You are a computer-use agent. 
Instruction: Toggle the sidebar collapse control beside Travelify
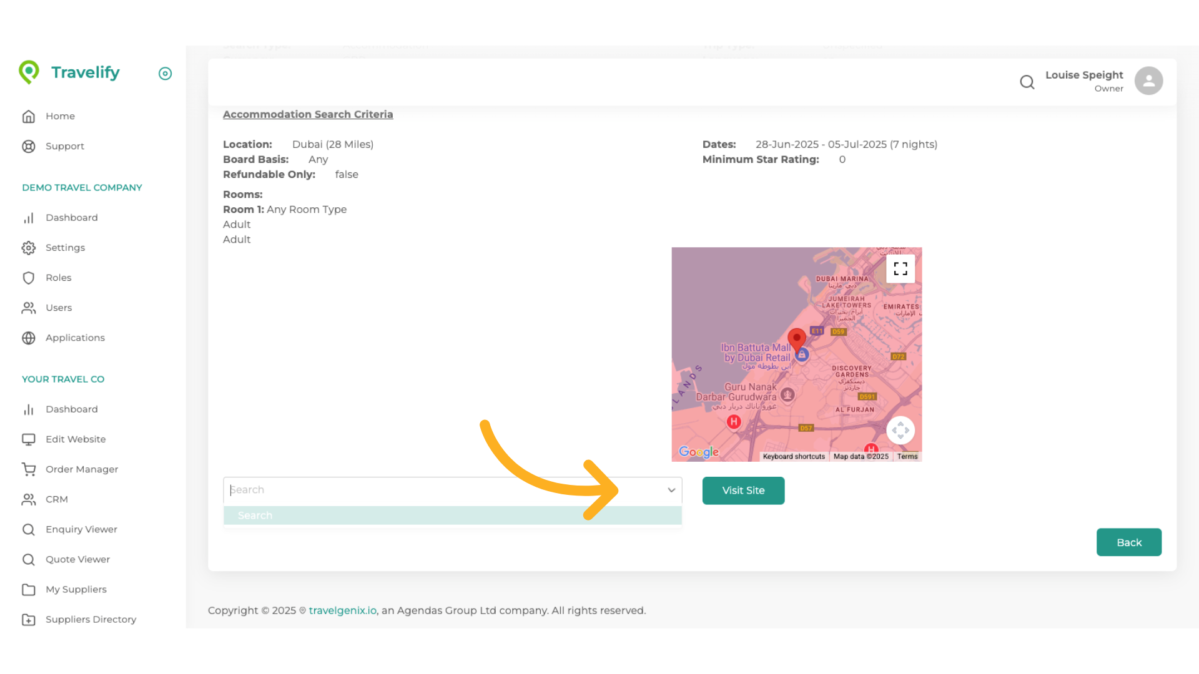click(x=165, y=74)
